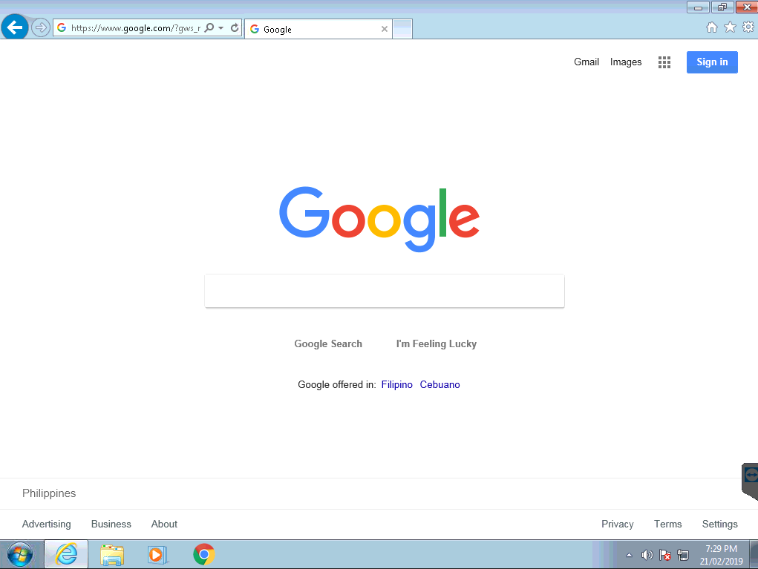
Task: Open the taskbar clock showing 7:29 PM
Action: pyautogui.click(x=722, y=555)
